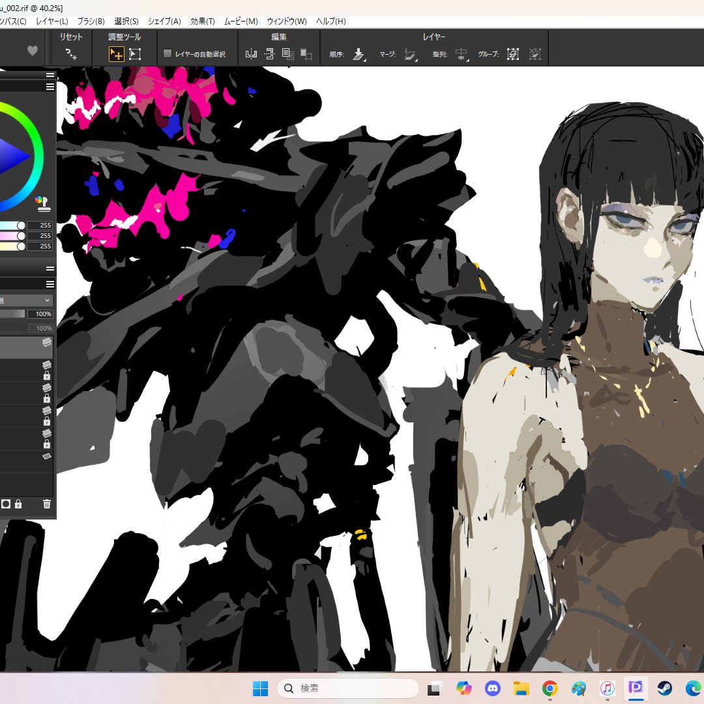This screenshot has width=704, height=704.
Task: Click the pink color slider knob
Action: coord(21,236)
